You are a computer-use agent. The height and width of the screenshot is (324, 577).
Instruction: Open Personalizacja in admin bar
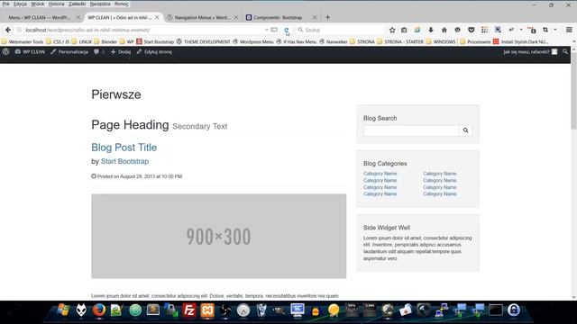click(x=69, y=52)
